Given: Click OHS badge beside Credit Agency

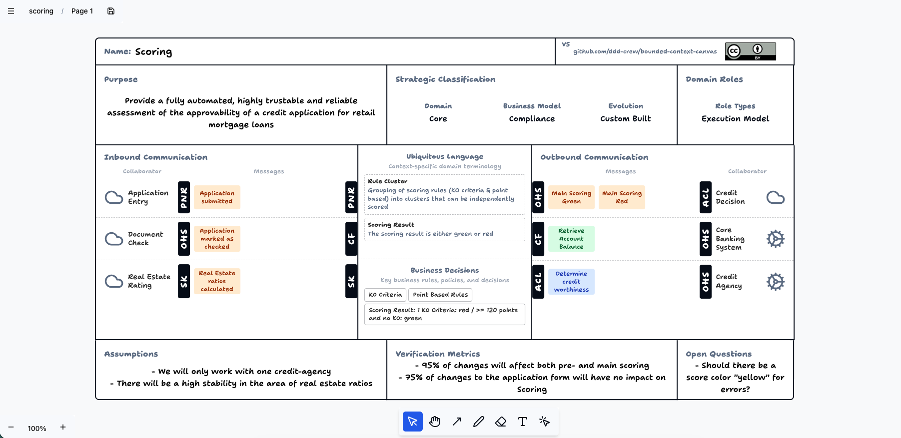Looking at the screenshot, I should click(x=706, y=282).
